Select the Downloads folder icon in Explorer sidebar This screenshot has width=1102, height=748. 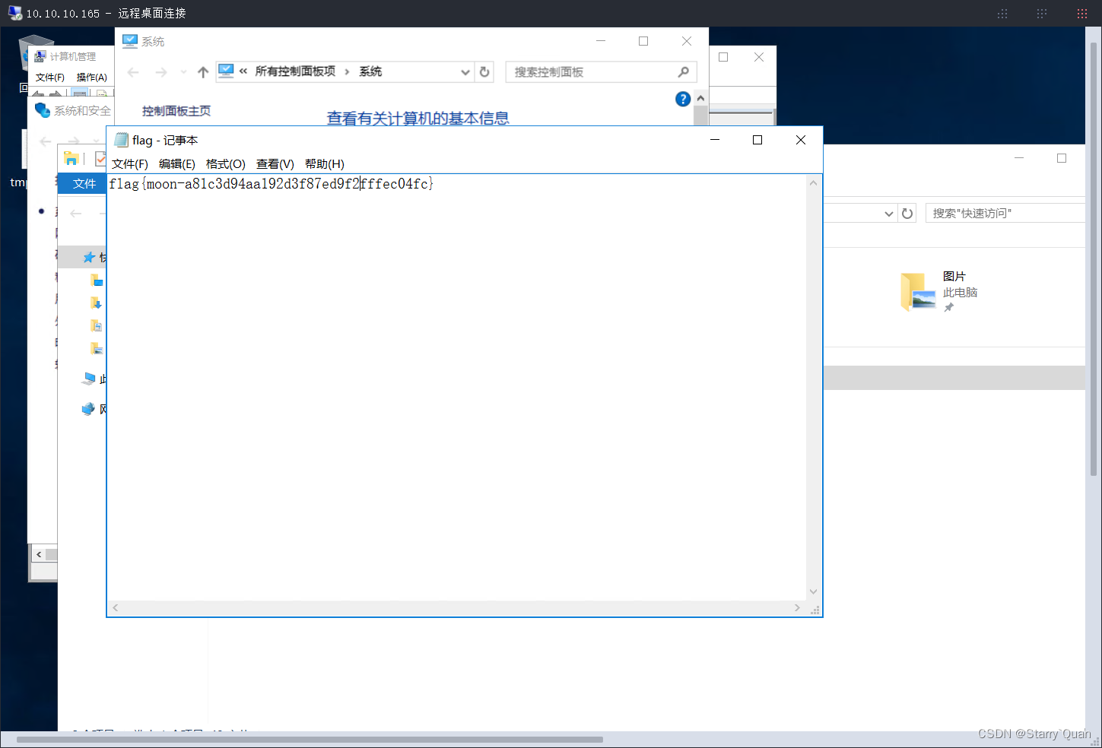click(96, 303)
